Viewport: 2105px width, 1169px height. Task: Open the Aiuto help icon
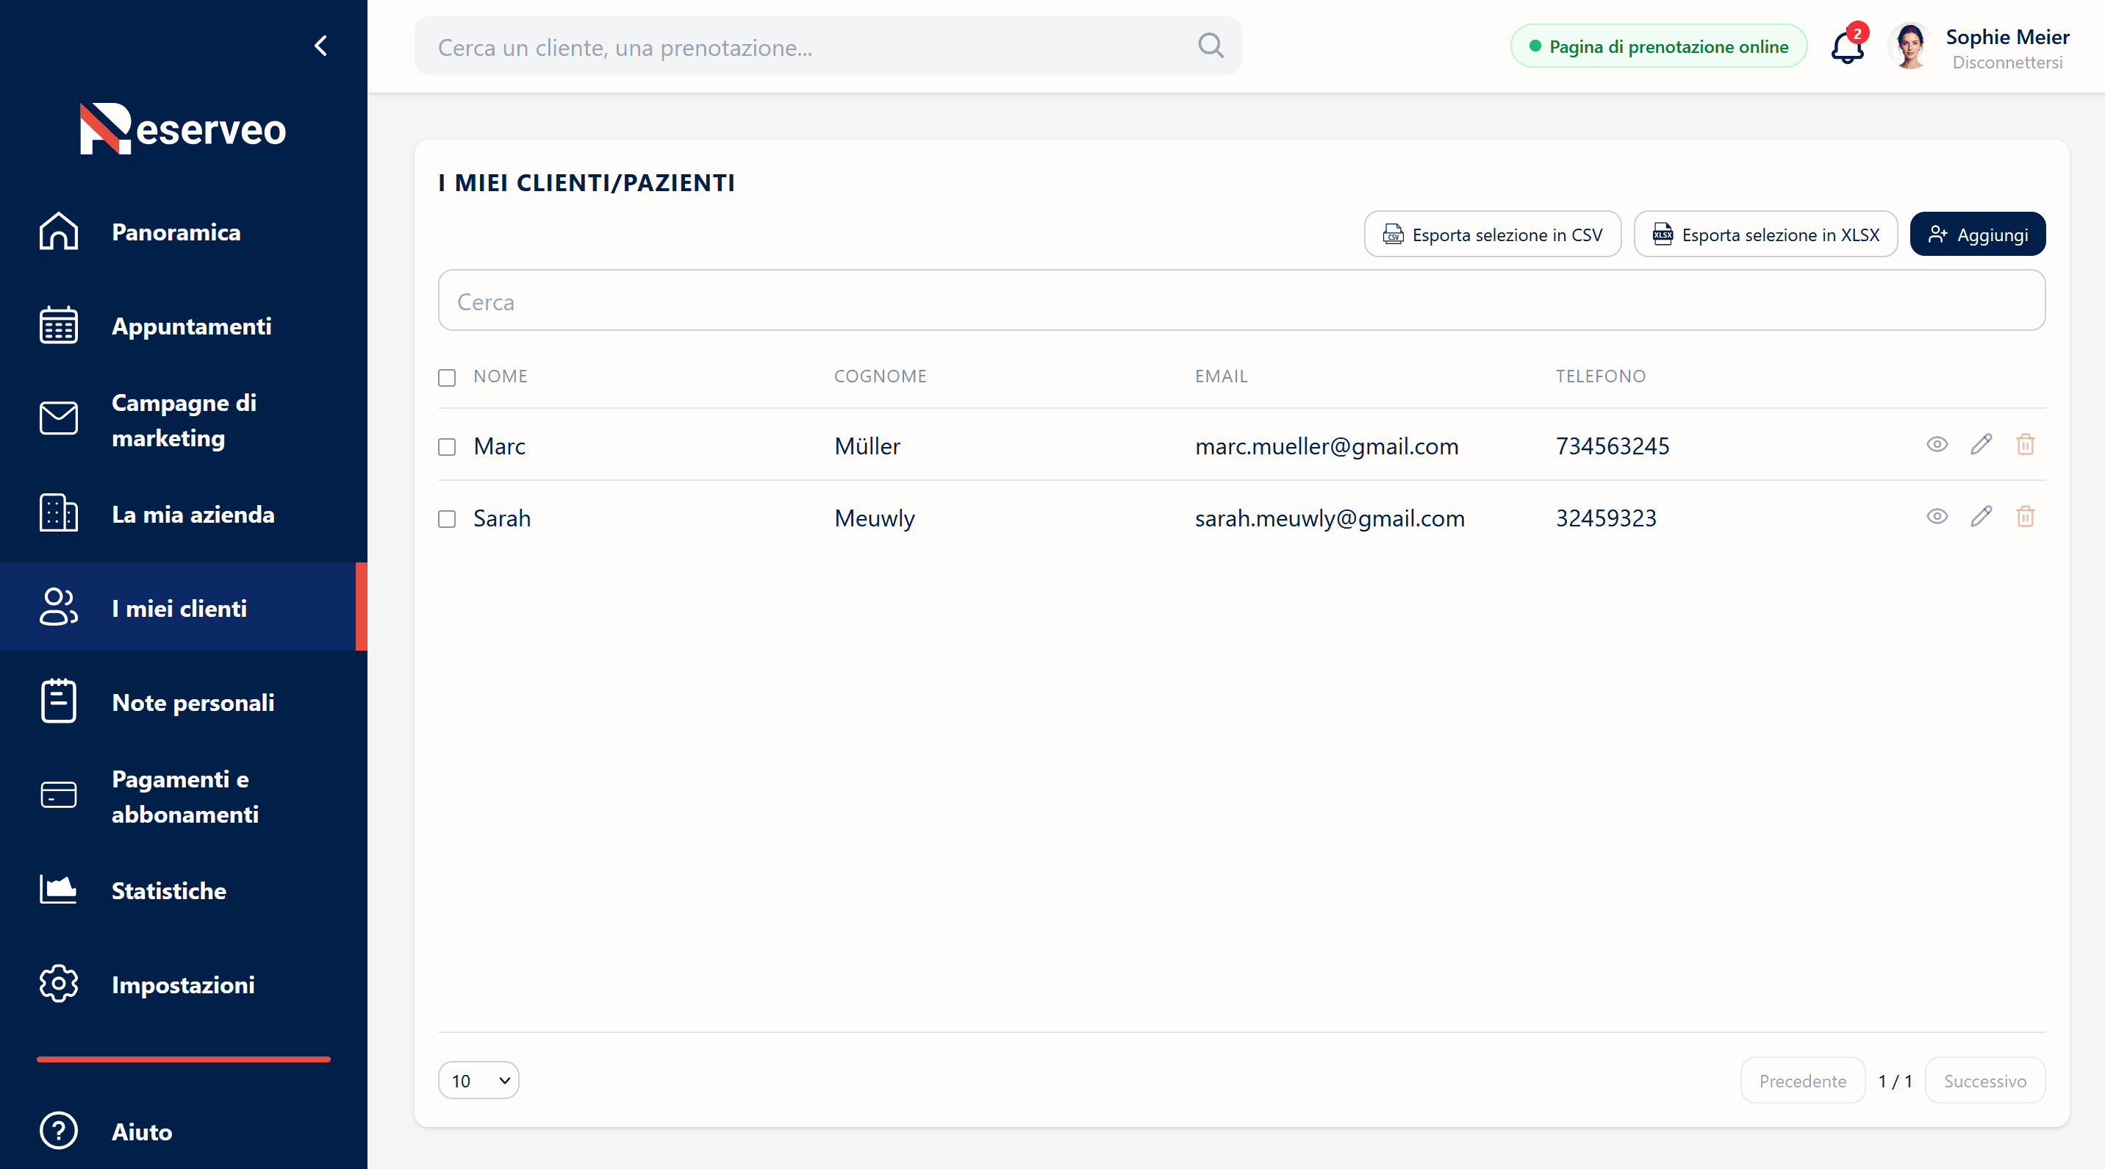pos(59,1131)
